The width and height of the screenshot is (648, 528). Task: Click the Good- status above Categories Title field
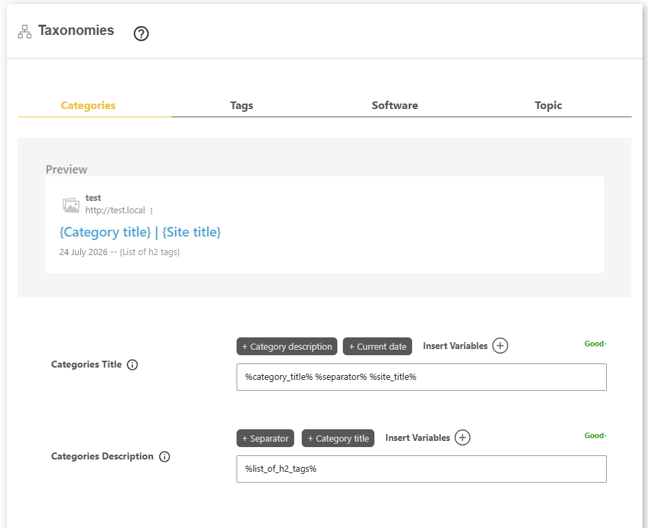click(x=595, y=344)
